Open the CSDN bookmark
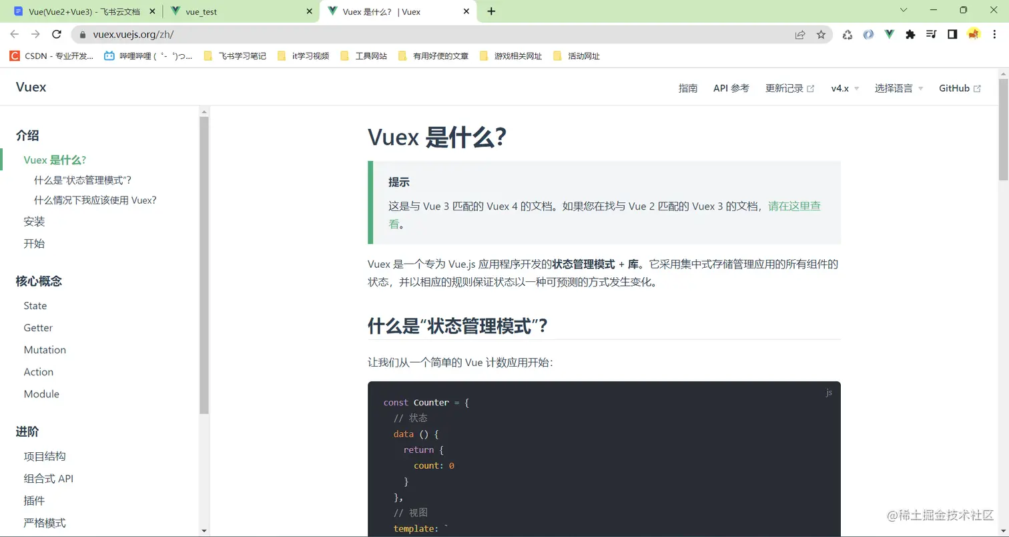This screenshot has width=1009, height=537. [x=51, y=56]
